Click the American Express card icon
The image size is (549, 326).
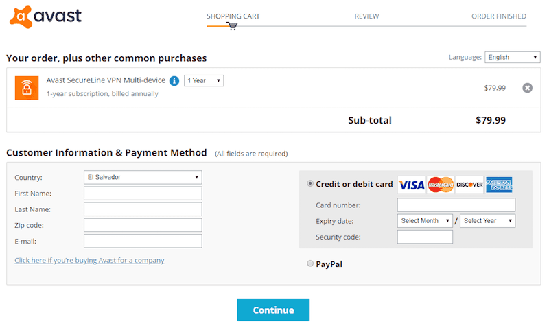(x=499, y=185)
